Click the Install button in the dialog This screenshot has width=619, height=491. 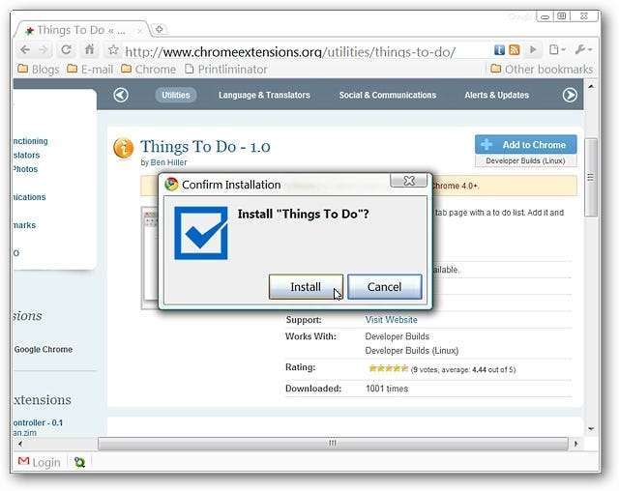pos(306,287)
